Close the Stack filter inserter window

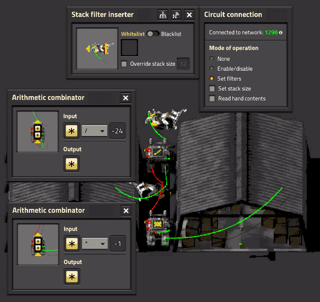[189, 15]
